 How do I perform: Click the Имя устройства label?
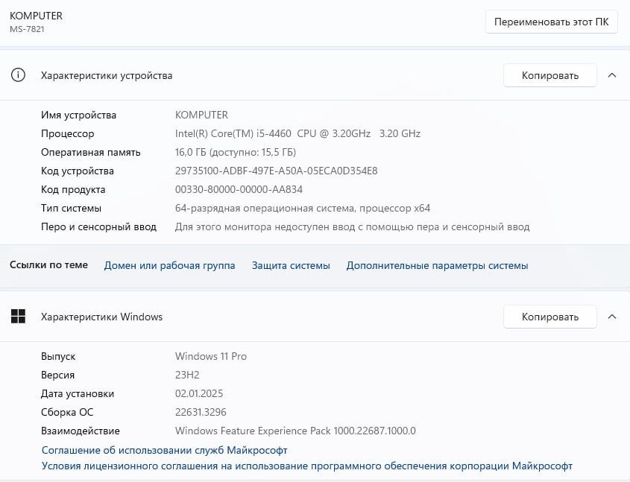[x=78, y=115]
